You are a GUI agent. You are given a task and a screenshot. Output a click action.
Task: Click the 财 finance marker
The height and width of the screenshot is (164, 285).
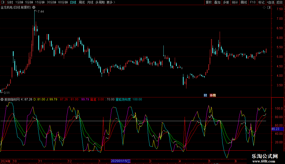205,95
